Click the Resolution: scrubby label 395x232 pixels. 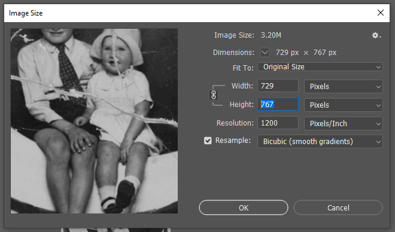(x=235, y=123)
